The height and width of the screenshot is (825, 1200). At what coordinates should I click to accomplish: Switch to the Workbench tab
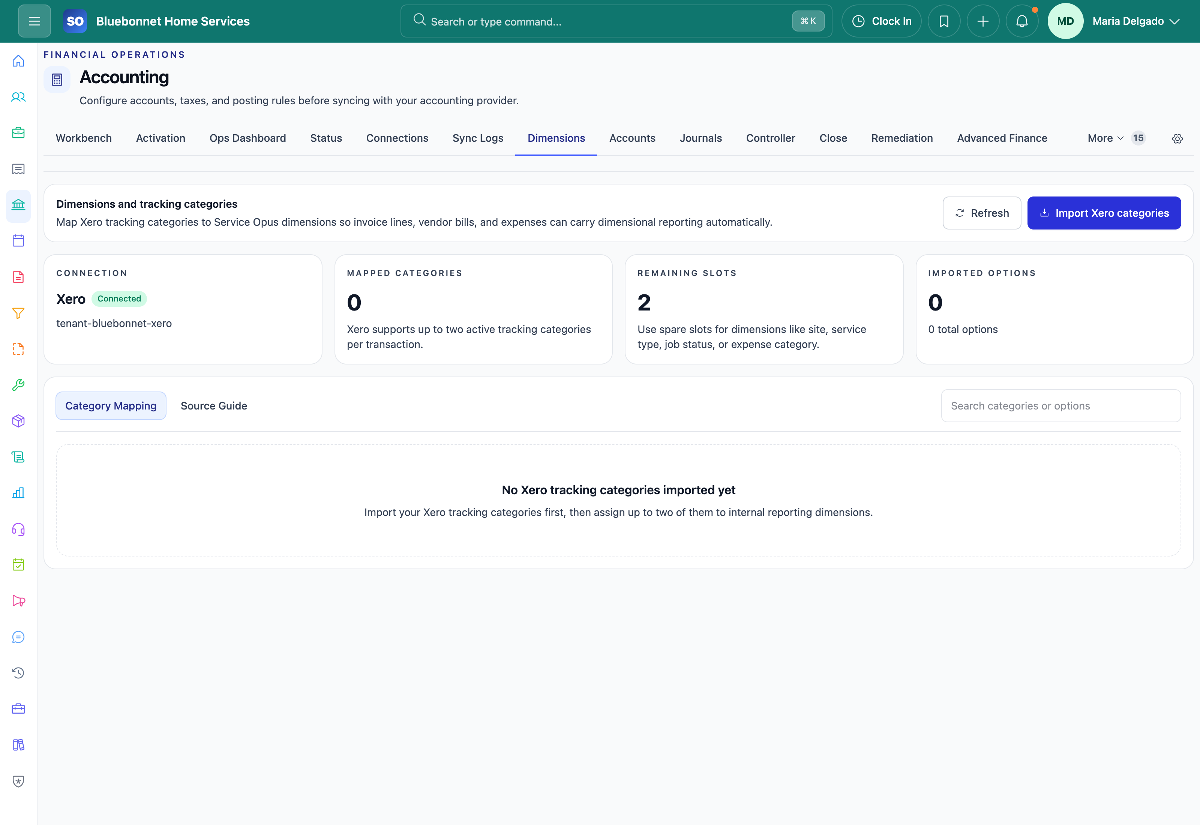click(x=84, y=138)
